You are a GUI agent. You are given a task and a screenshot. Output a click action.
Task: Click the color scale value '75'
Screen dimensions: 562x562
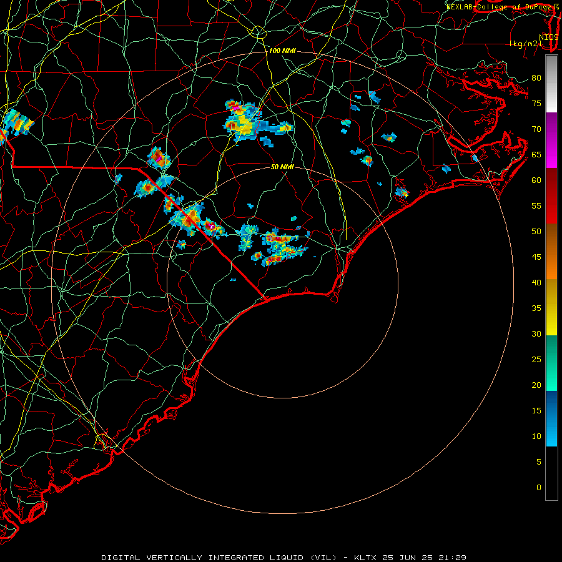tap(536, 104)
